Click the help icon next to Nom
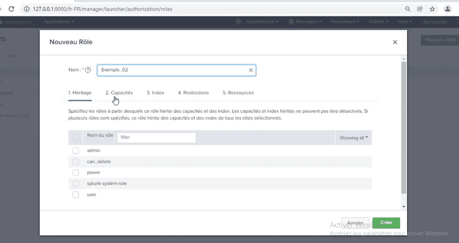Screen dimensions: 459x243 pyautogui.click(x=88, y=70)
